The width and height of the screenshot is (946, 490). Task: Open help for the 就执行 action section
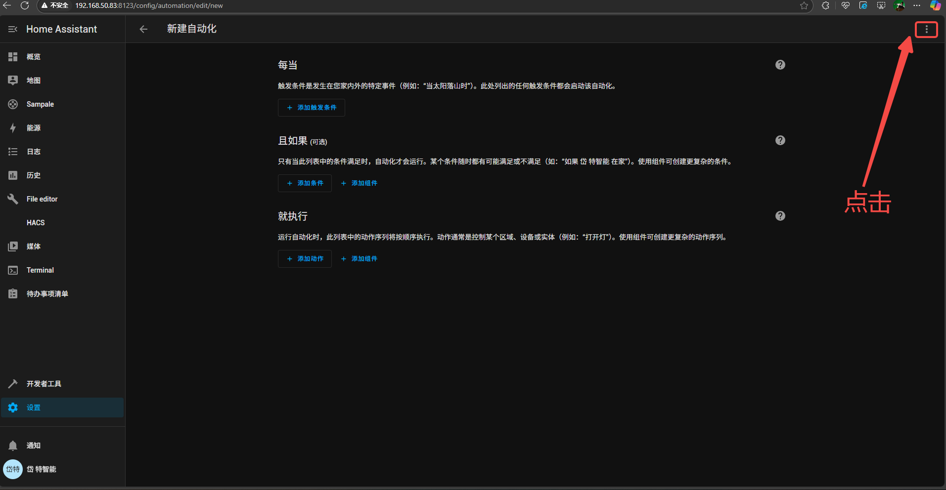click(780, 216)
